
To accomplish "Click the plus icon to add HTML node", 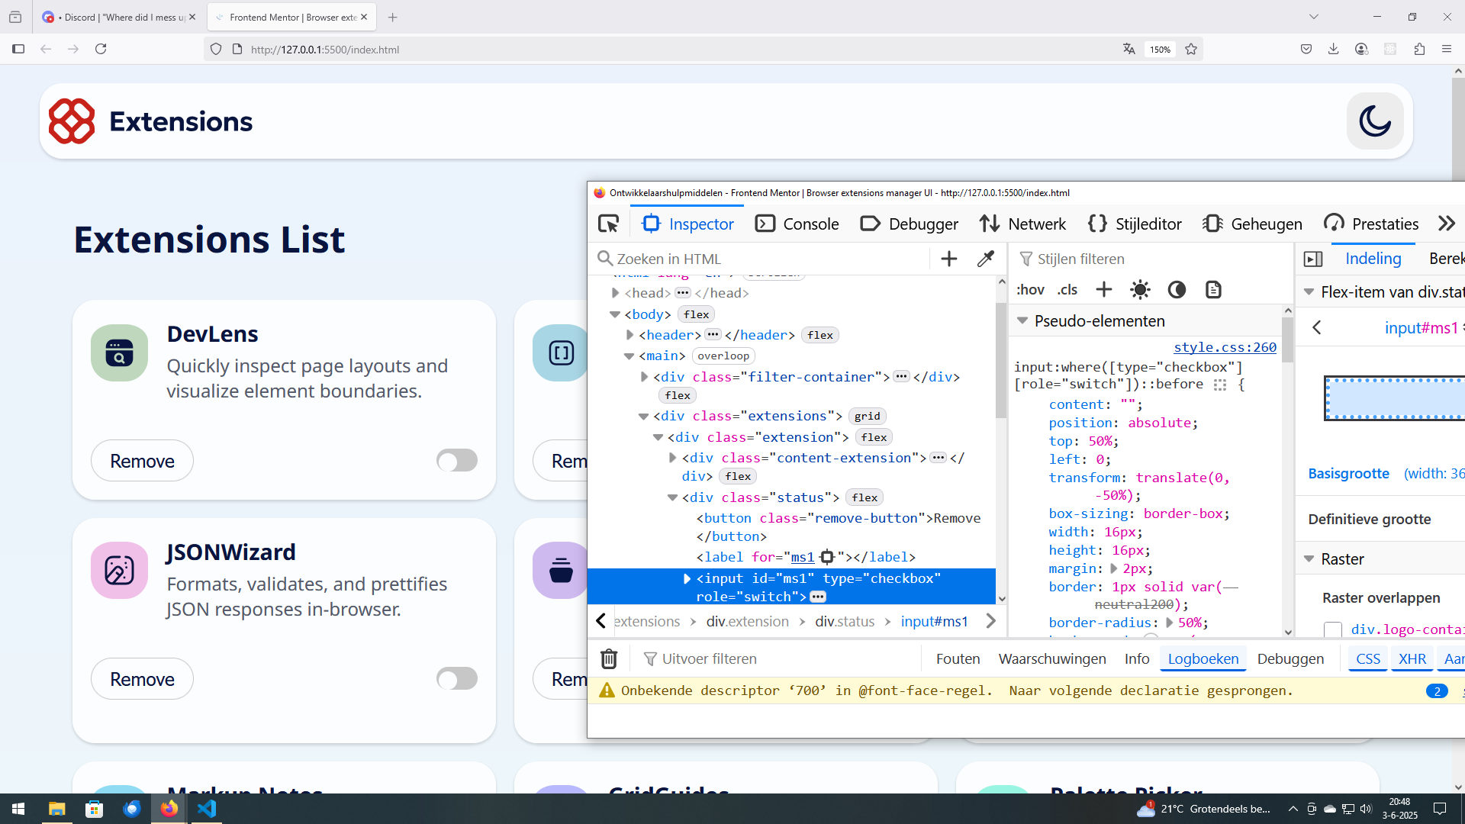I will pos(948,259).
